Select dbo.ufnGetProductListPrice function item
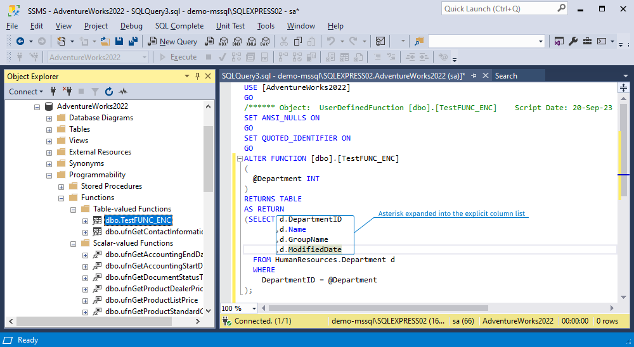The image size is (634, 347). tap(152, 300)
